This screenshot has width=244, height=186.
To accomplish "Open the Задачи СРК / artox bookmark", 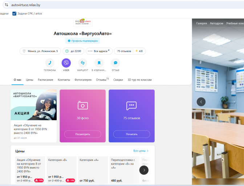I will pyautogui.click(x=27, y=13).
